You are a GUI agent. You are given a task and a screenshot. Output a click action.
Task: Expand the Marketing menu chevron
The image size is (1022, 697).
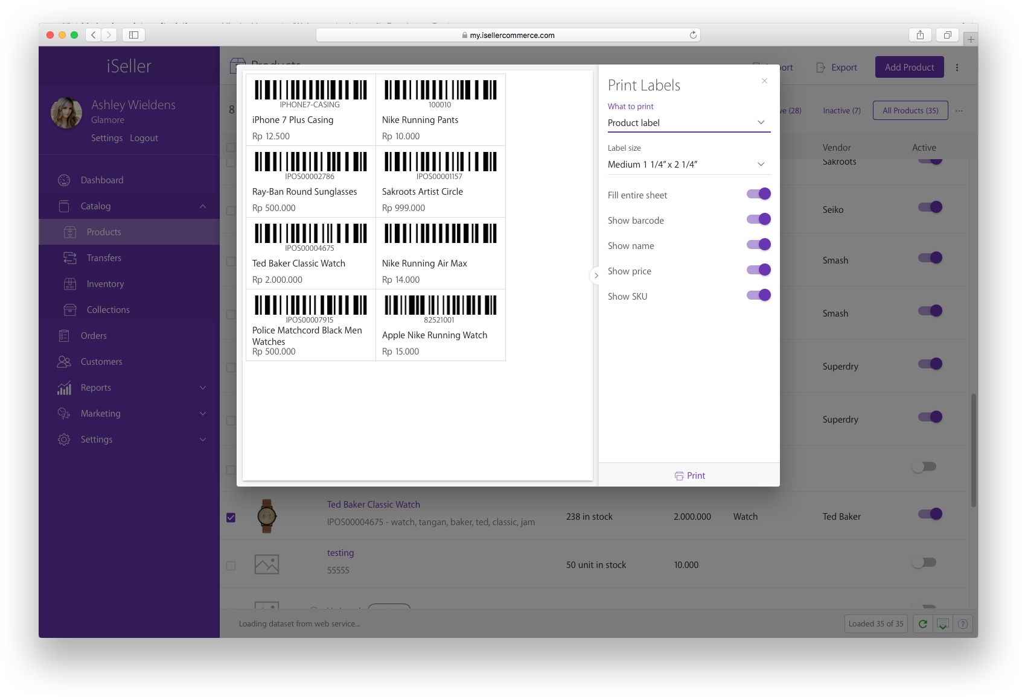(203, 414)
